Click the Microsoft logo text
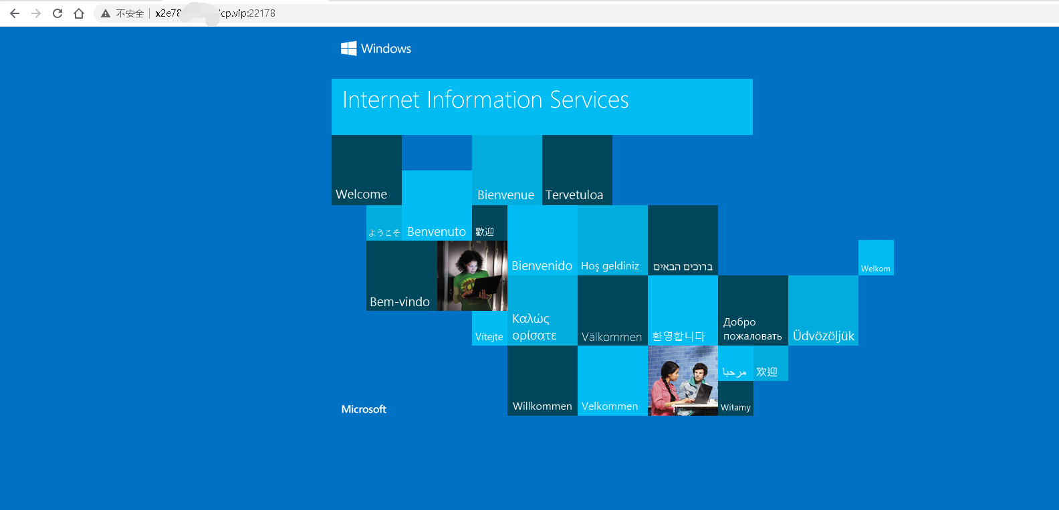This screenshot has width=1059, height=510. tap(364, 409)
